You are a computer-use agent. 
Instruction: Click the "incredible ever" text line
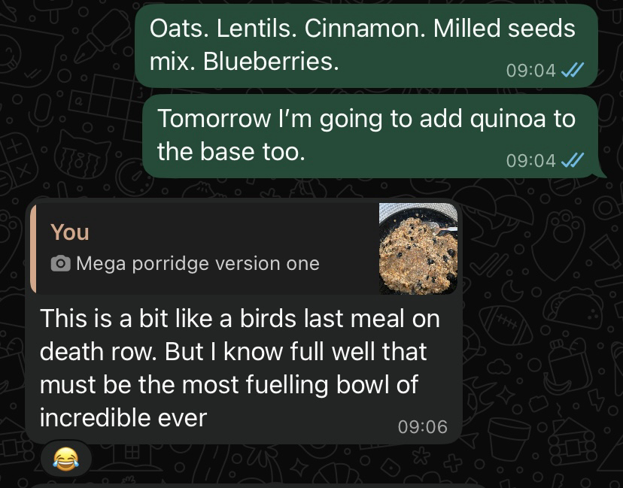pyautogui.click(x=123, y=417)
